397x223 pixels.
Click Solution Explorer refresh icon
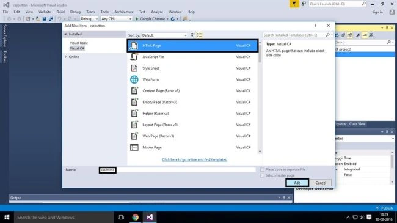337,35
